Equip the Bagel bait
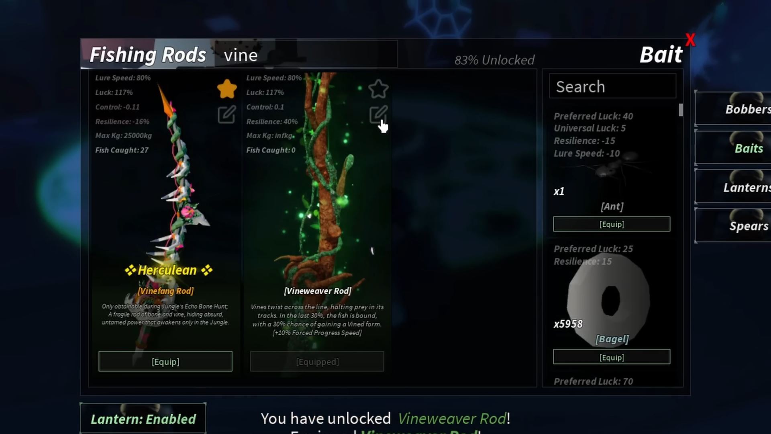 pyautogui.click(x=612, y=357)
